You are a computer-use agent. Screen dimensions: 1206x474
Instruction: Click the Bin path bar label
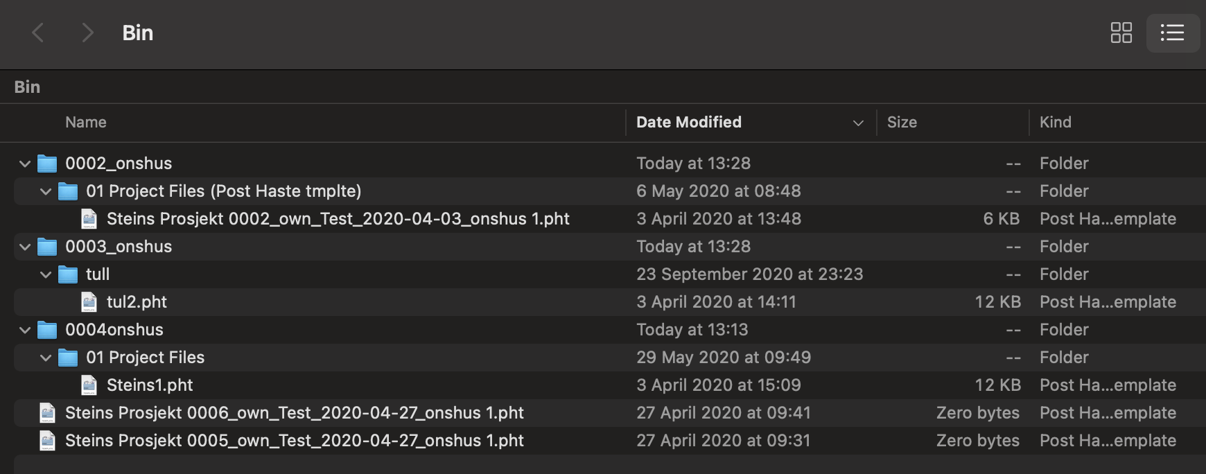(x=27, y=87)
